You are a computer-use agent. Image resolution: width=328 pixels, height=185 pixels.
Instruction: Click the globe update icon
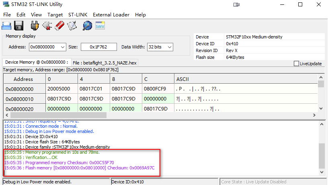(87, 26)
